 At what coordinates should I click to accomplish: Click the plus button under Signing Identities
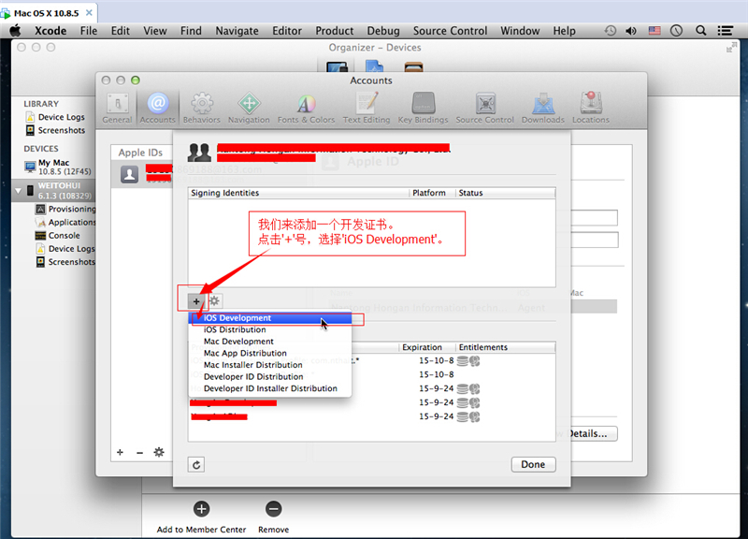[196, 301]
